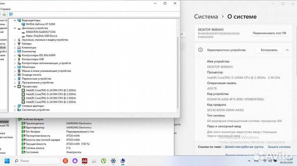Expand the Сетевые адаптеры node
The height and width of the screenshot is (166, 297).
click(x=15, y=106)
